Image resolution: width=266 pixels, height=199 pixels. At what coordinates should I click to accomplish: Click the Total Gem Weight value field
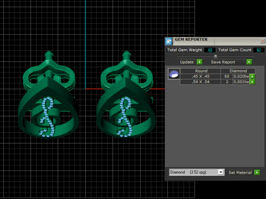[x=209, y=50]
